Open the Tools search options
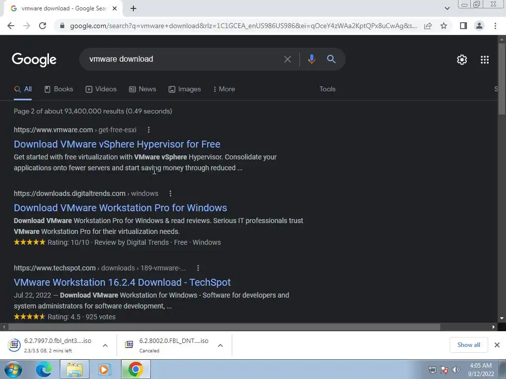Screen dimensions: 506x379 pos(327,89)
